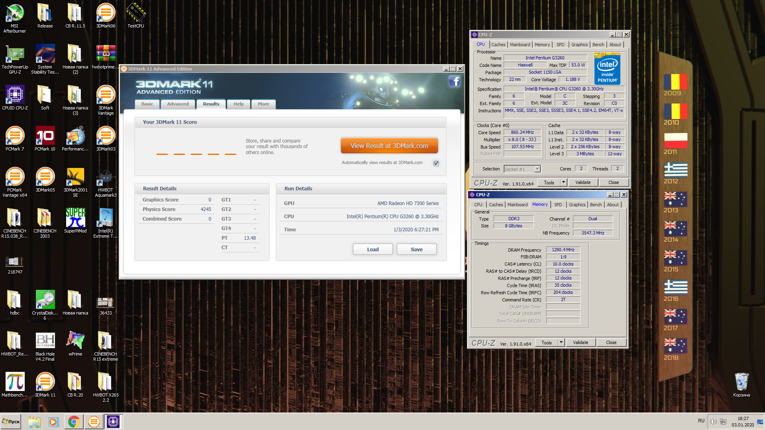Open Graphics tab in lower CPU-Z window
765x430 pixels.
[x=577, y=205]
